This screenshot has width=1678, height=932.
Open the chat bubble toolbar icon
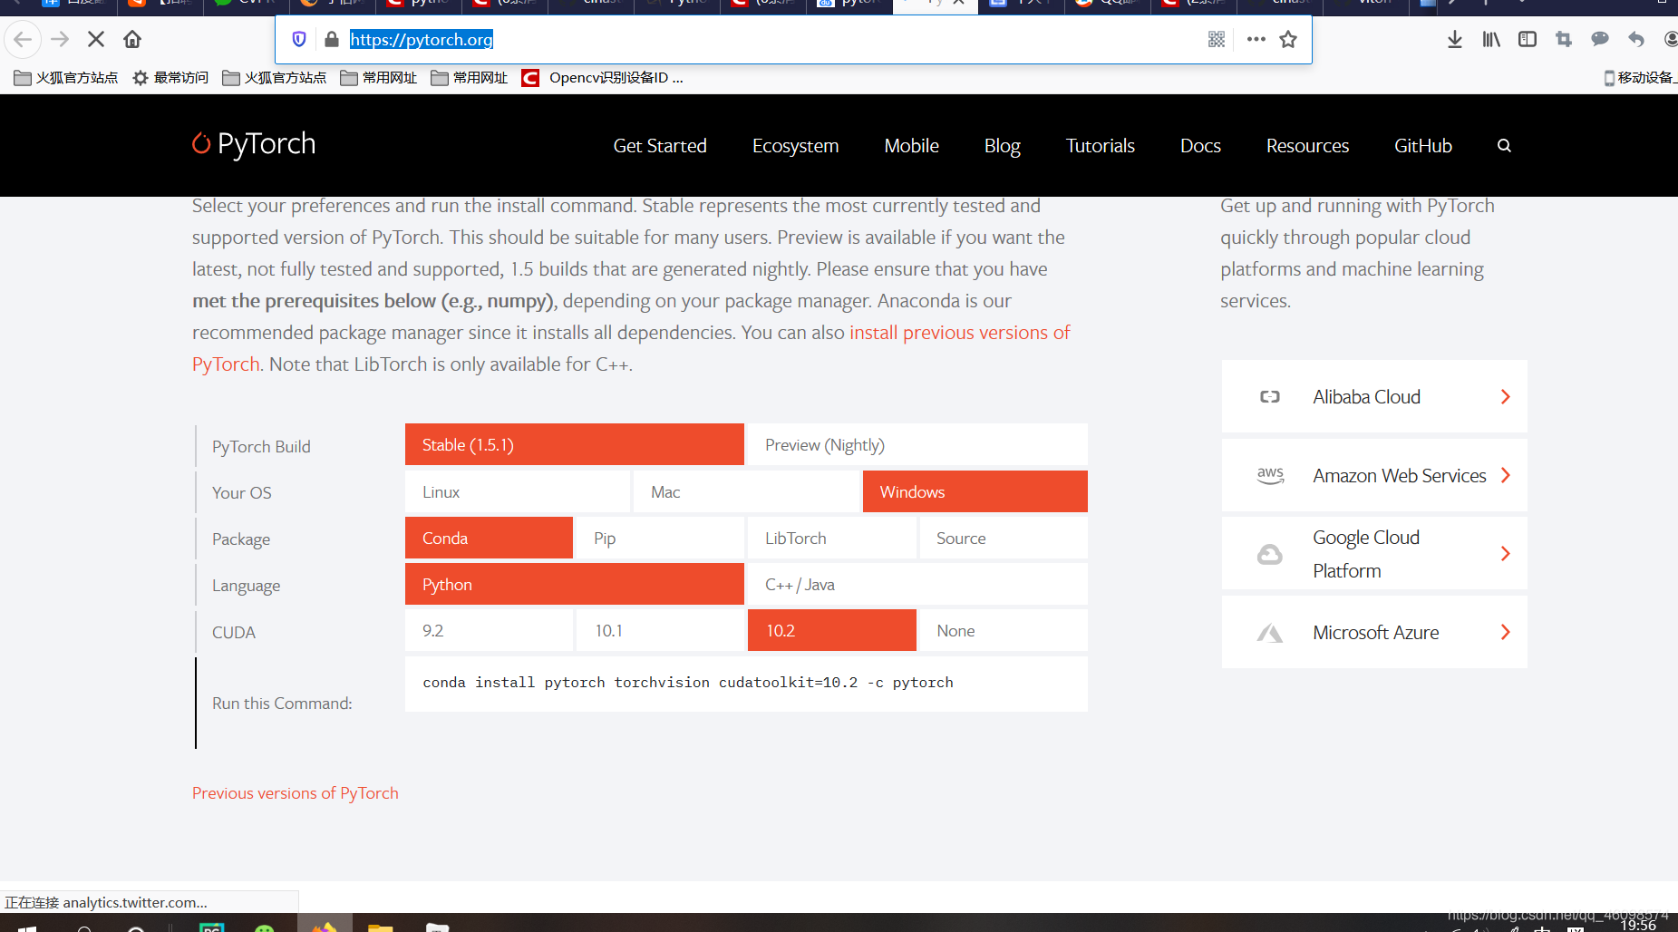pos(1600,39)
